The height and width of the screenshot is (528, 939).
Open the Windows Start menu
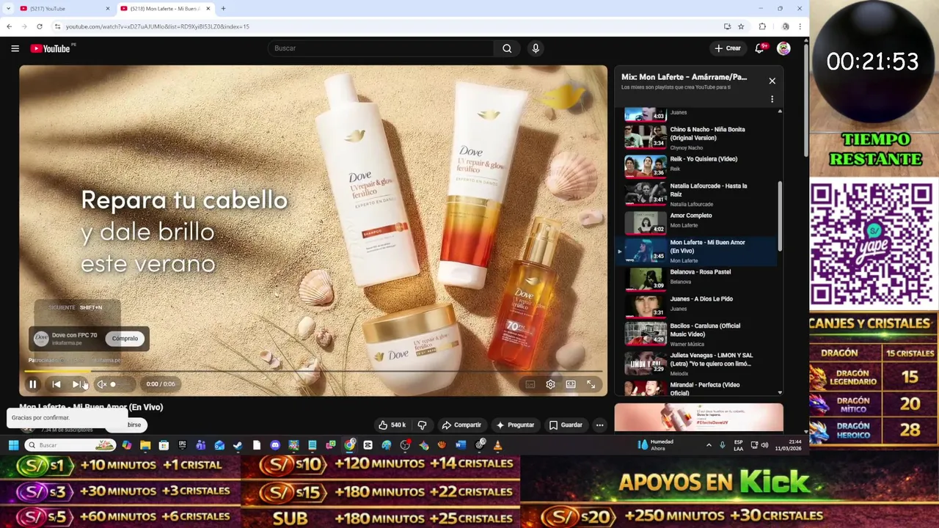pyautogui.click(x=13, y=445)
